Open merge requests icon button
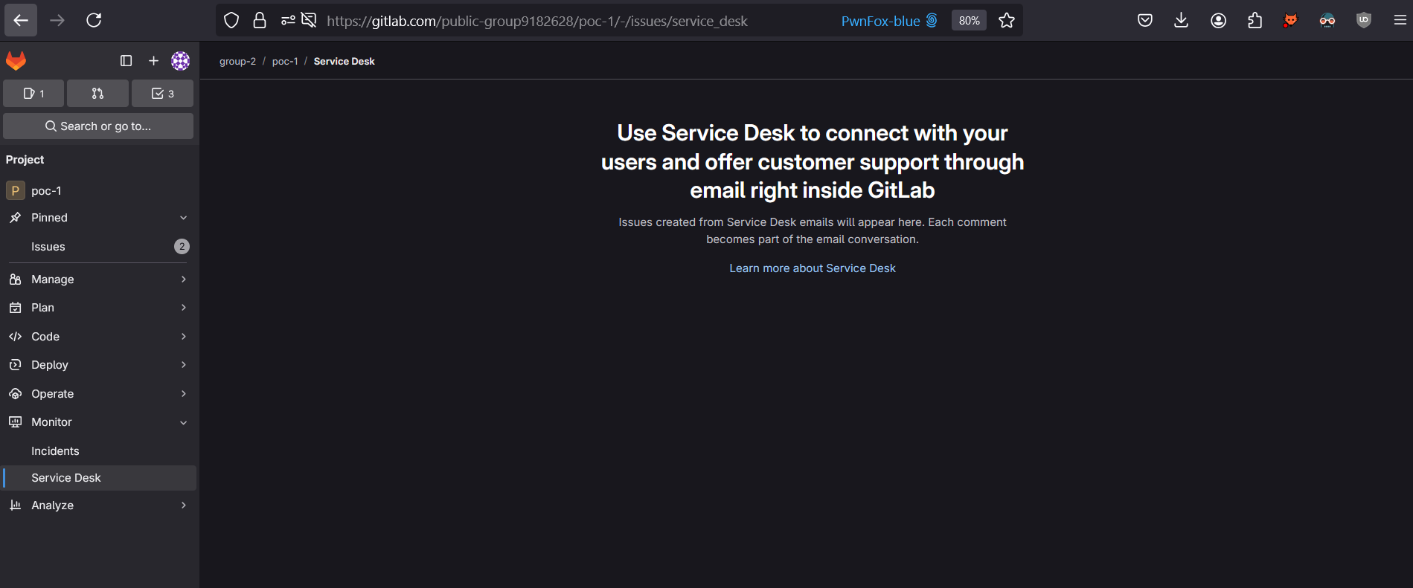 click(97, 94)
